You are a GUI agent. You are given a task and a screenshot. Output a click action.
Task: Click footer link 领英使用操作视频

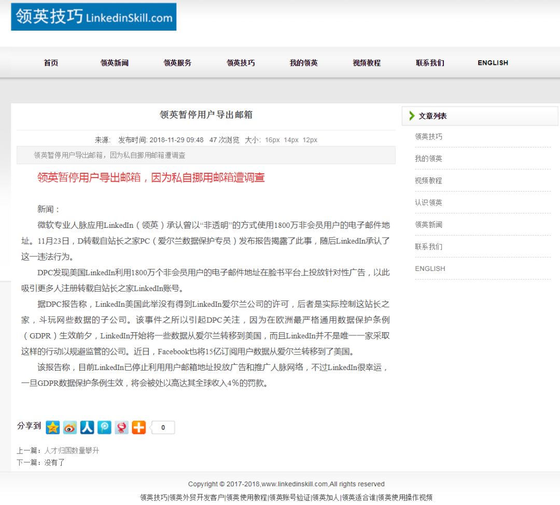pos(405,498)
